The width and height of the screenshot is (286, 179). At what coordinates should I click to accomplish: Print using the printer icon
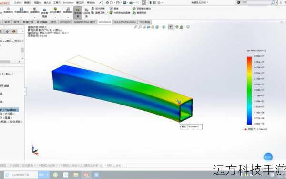coord(131,2)
